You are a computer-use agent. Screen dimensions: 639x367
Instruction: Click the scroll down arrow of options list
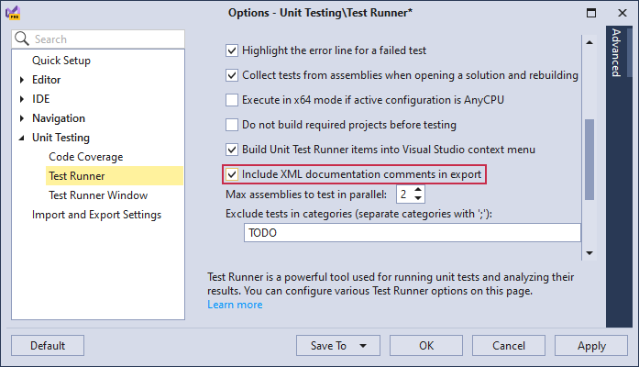[589, 253]
